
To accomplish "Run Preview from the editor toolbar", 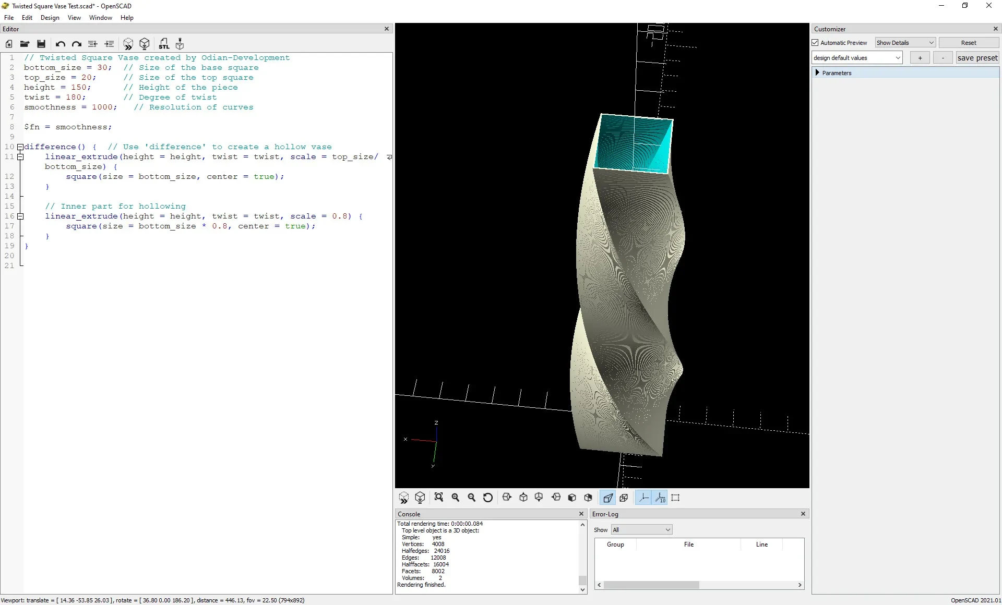I will pyautogui.click(x=128, y=44).
